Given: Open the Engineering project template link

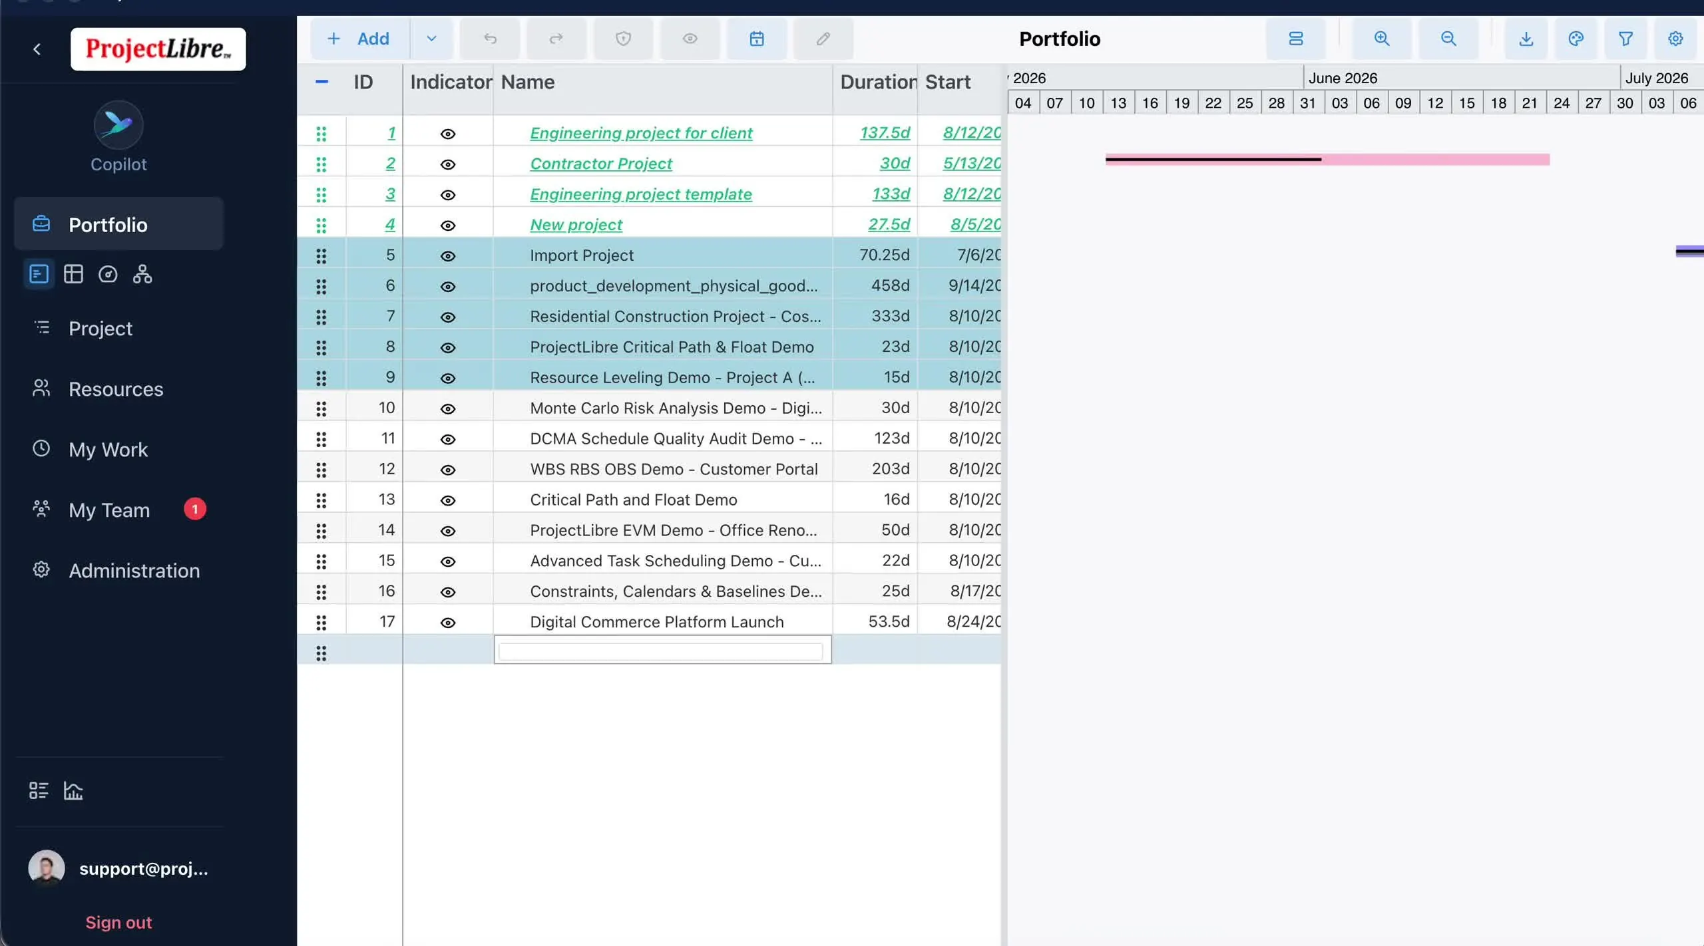Looking at the screenshot, I should 640,194.
